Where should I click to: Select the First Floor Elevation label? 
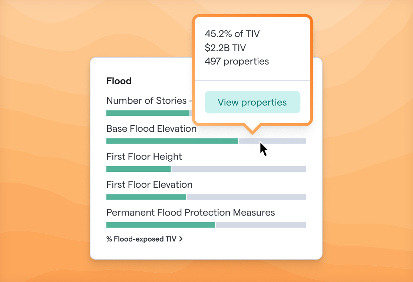[x=149, y=184]
